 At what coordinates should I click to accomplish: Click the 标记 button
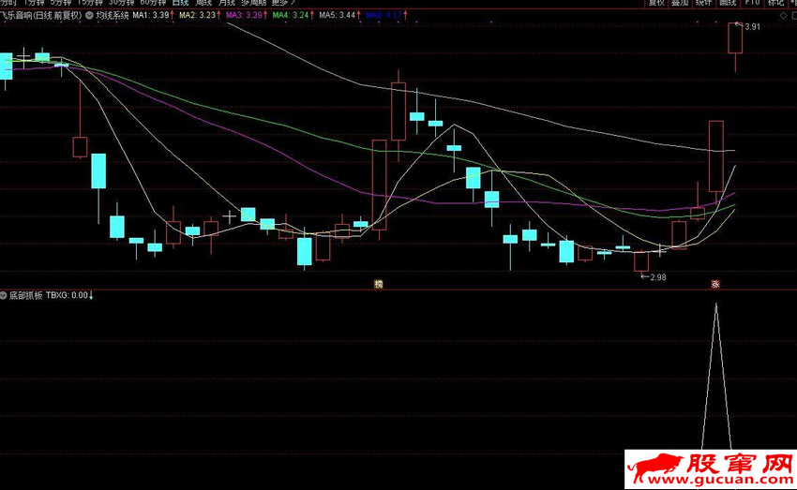775,3
